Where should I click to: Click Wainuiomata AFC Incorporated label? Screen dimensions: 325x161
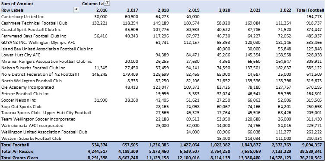[x=32, y=126]
